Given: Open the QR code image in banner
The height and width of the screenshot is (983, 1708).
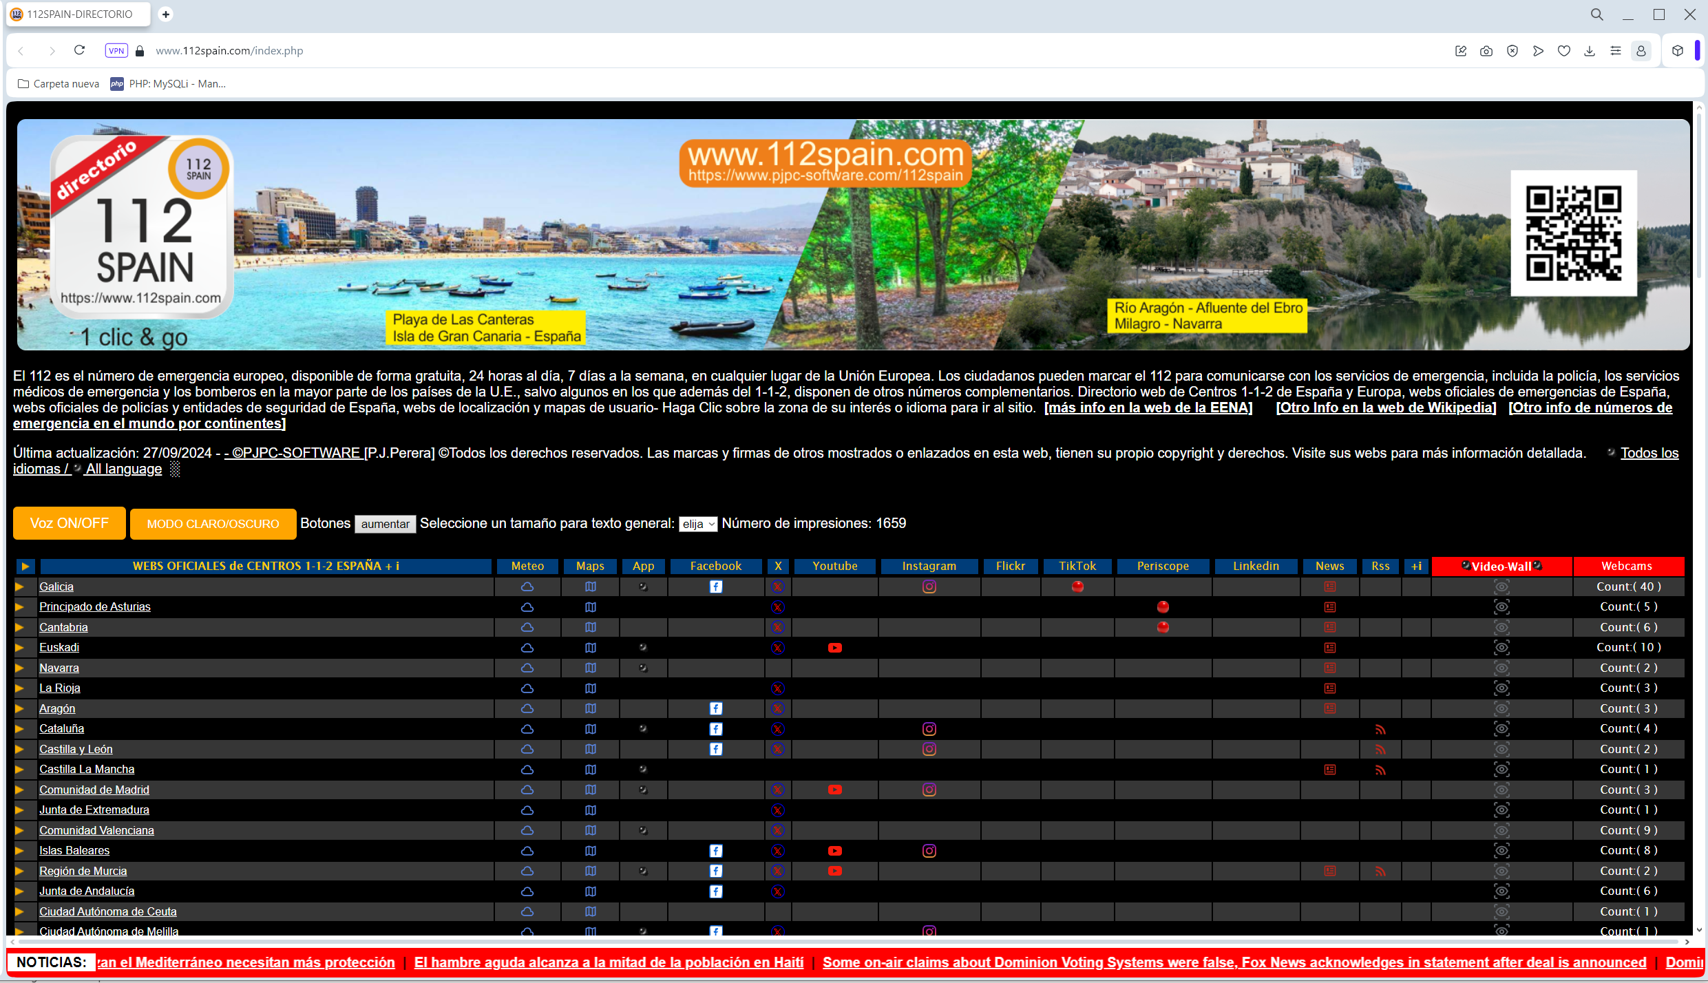Looking at the screenshot, I should click(1574, 233).
